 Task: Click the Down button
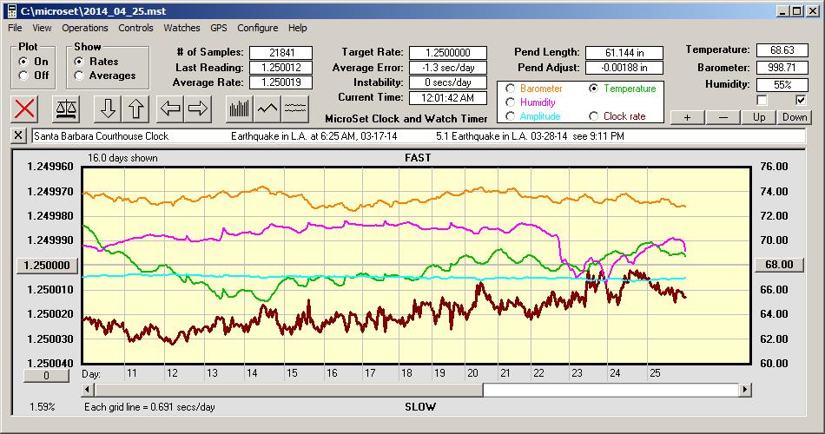coord(795,117)
